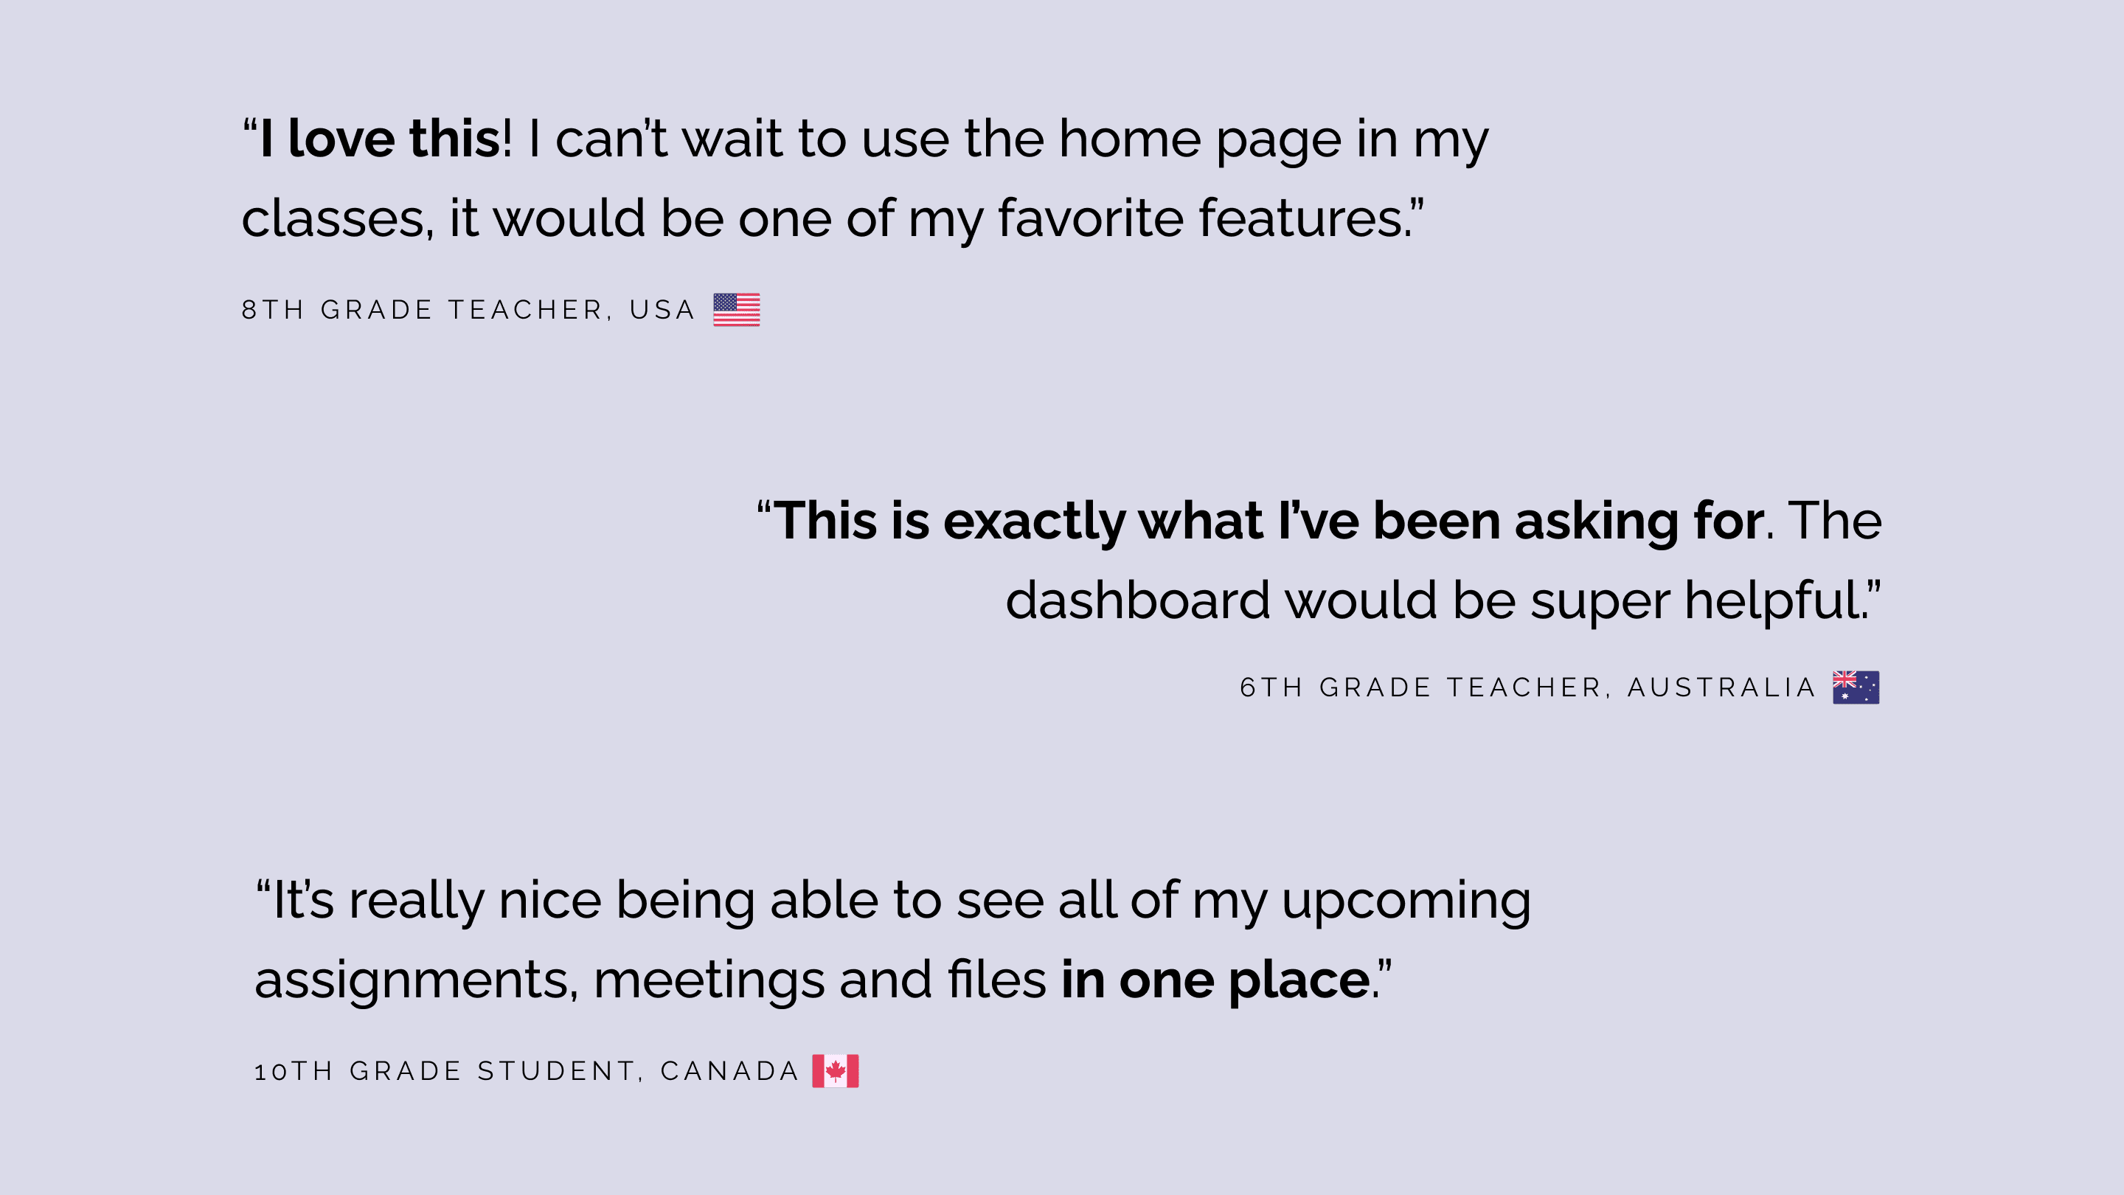Select the bold "I love this" text
Image resolution: width=2124 pixels, height=1195 pixels.
[x=380, y=139]
